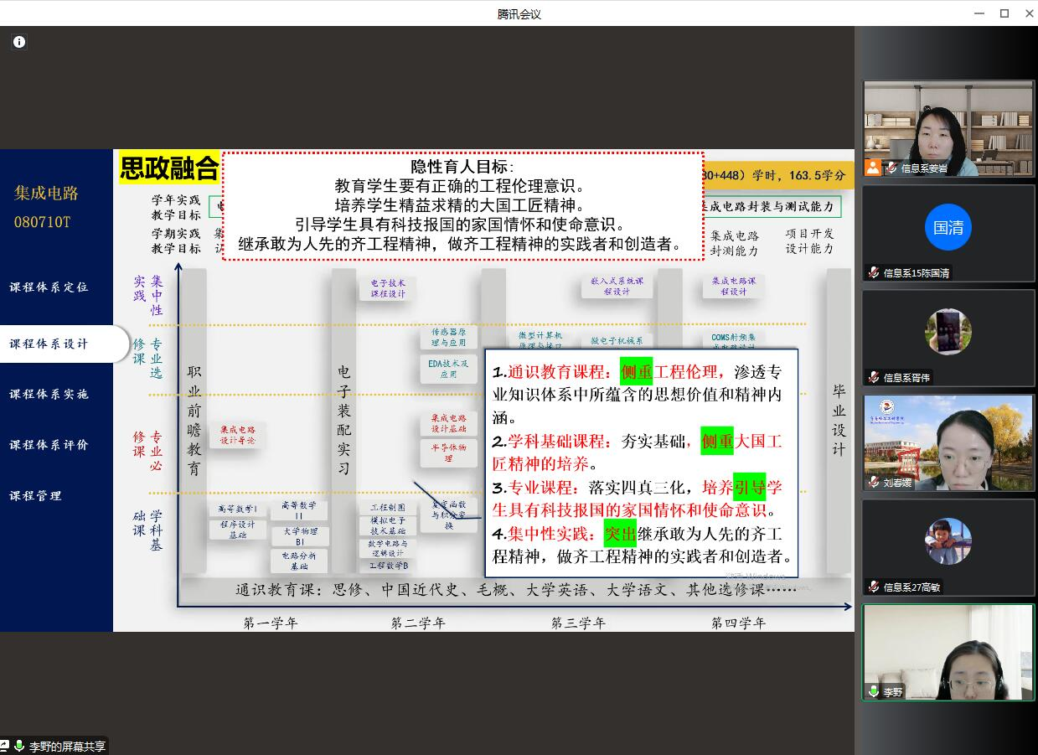Maximize the 腾讯会议 window
Screen dimensions: 1038x755
coord(1004,13)
